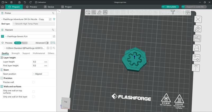Click the Export G-code file button
Viewport: 212px width, 112px height.
click(x=195, y=7)
